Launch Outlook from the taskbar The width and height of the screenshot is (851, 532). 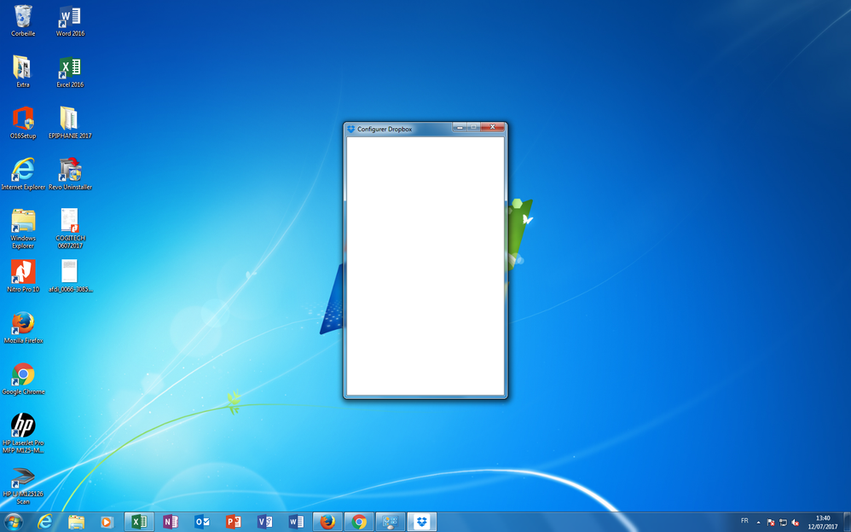(202, 522)
